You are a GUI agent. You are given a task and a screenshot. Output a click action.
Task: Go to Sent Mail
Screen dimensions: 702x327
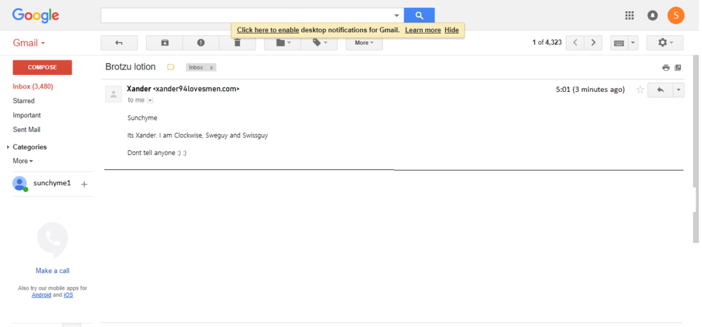26,130
